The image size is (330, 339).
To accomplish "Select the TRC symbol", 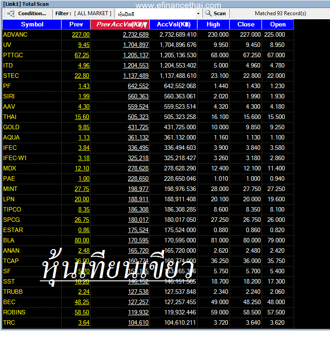I will click(9, 322).
